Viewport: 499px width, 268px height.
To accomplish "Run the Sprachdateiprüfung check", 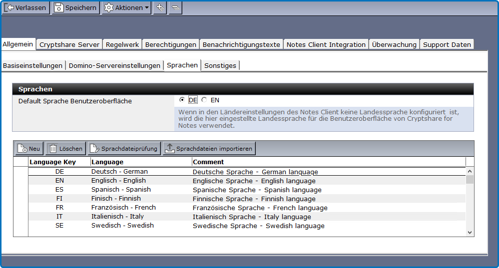I will click(x=124, y=149).
